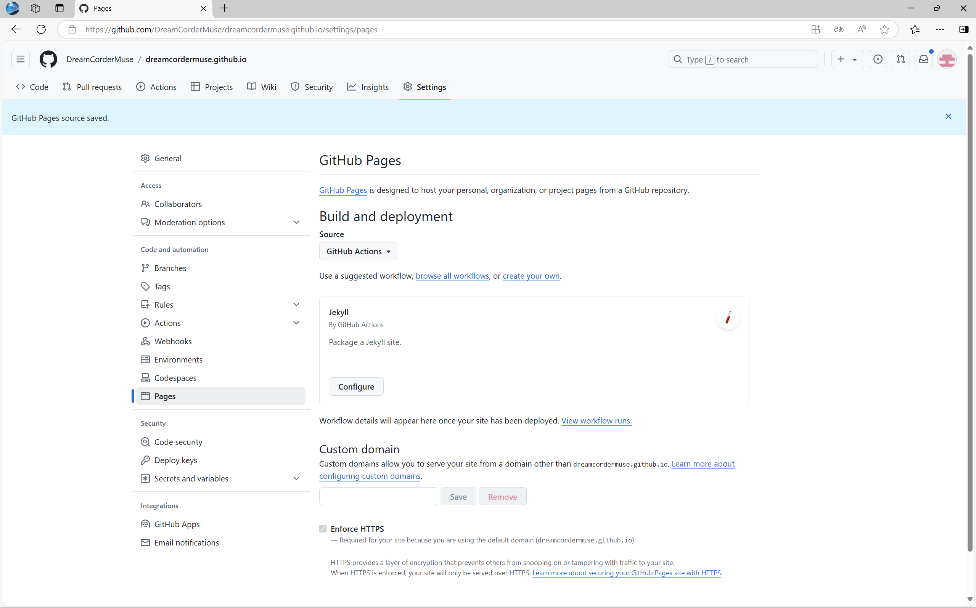Viewport: 976px width, 608px height.
Task: Open the Wiki tab
Action: click(262, 87)
